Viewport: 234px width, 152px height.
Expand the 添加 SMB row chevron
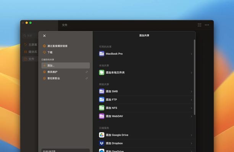pyautogui.click(x=191, y=92)
